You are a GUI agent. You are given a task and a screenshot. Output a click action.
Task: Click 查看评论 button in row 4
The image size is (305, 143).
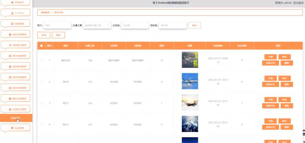coord(270,127)
